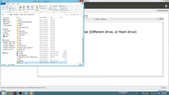Click the folder rename text box
Viewport: 169px width, 95px height.
tap(20, 63)
